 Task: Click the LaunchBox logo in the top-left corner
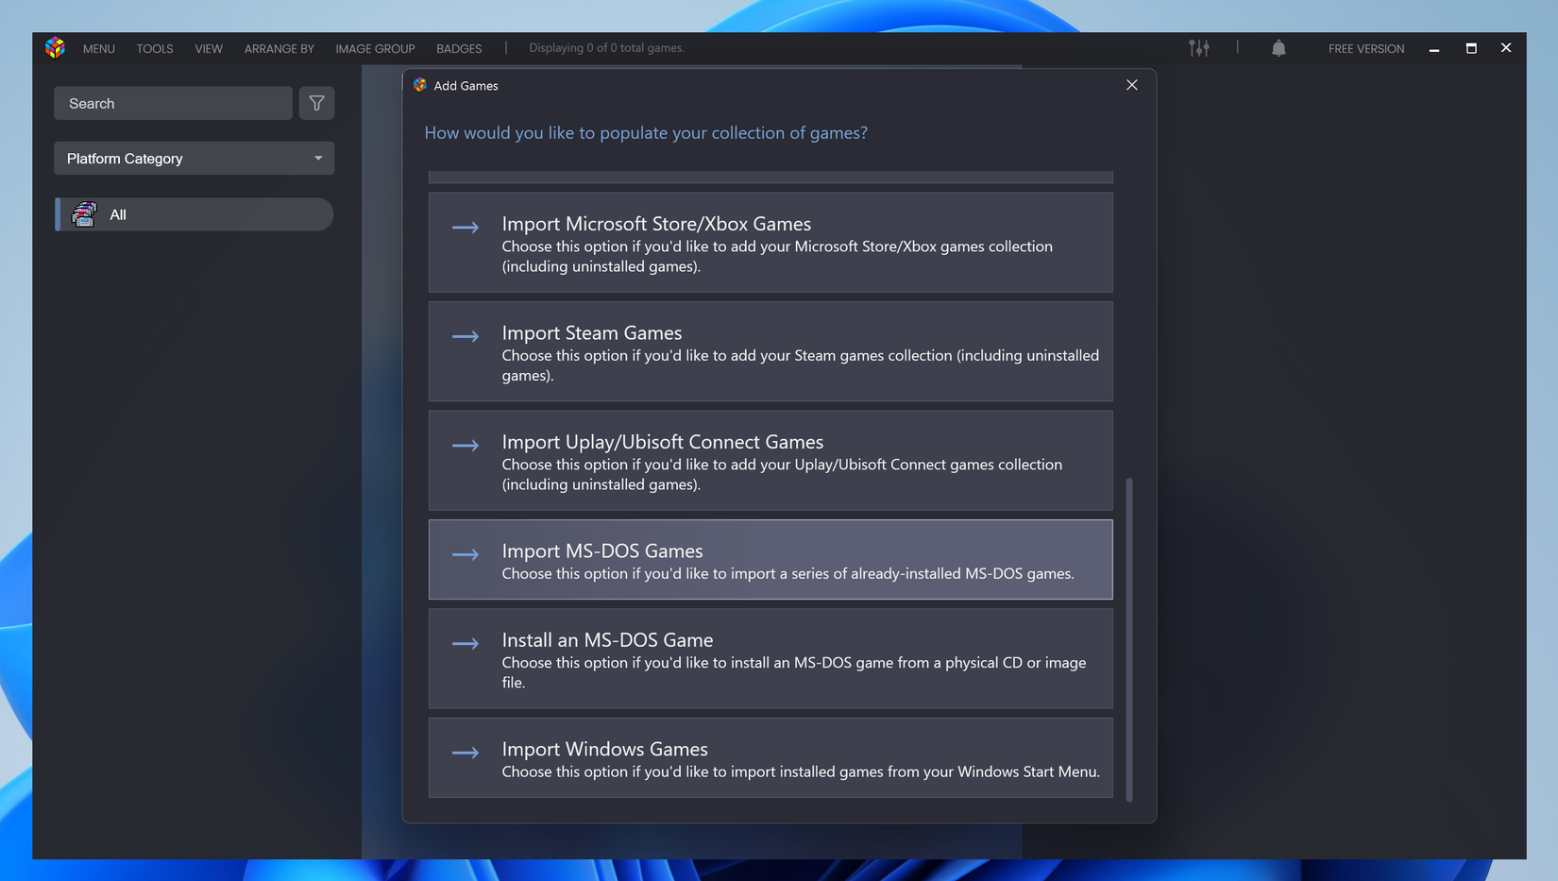56,47
